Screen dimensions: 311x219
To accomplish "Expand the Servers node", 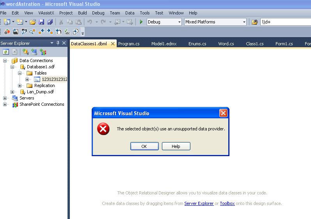I will [x=5, y=98].
